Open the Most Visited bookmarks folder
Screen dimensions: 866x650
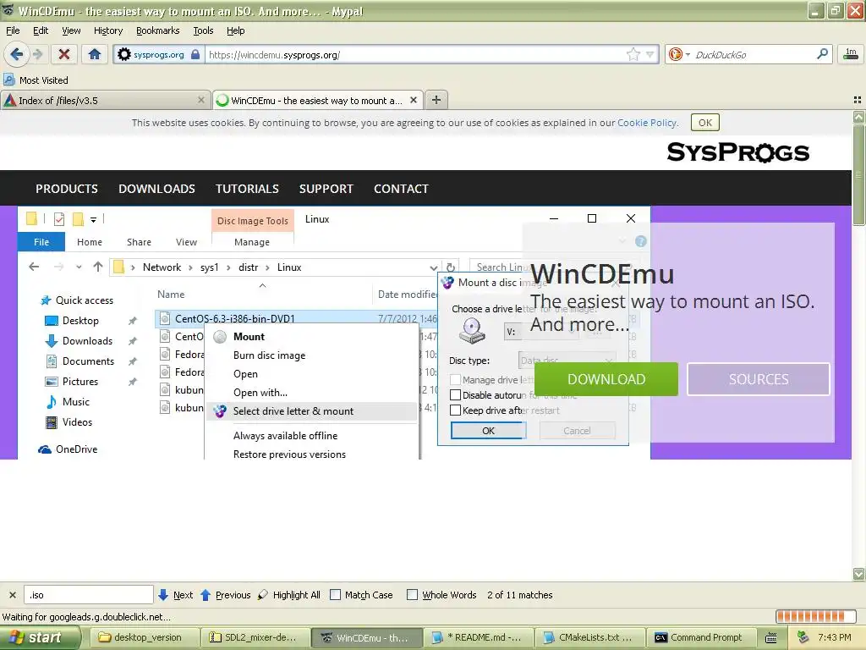point(36,80)
